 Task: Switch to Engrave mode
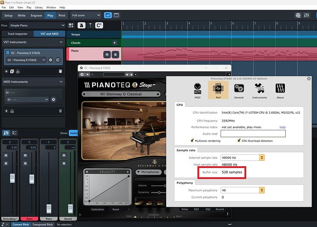pyautogui.click(x=36, y=15)
